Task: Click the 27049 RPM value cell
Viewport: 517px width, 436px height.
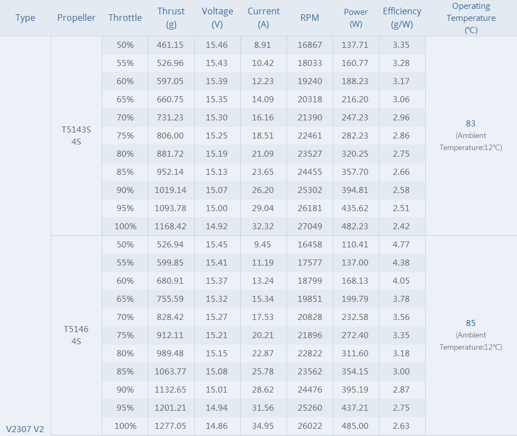Action: pyautogui.click(x=310, y=226)
